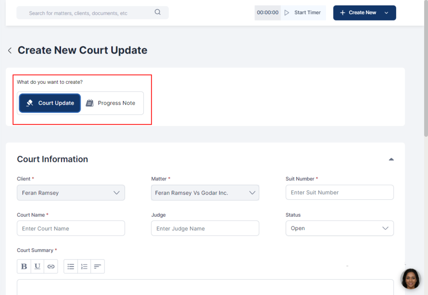
Task: Open the Matter dropdown
Action: click(205, 193)
